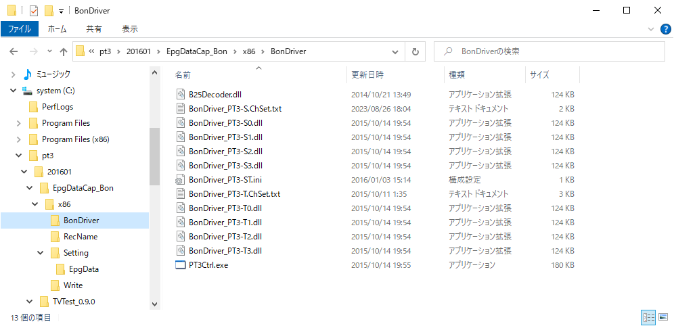Click the BonDriver_PT3-S2.dll file icon
The width and height of the screenshot is (674, 326).
tap(181, 152)
